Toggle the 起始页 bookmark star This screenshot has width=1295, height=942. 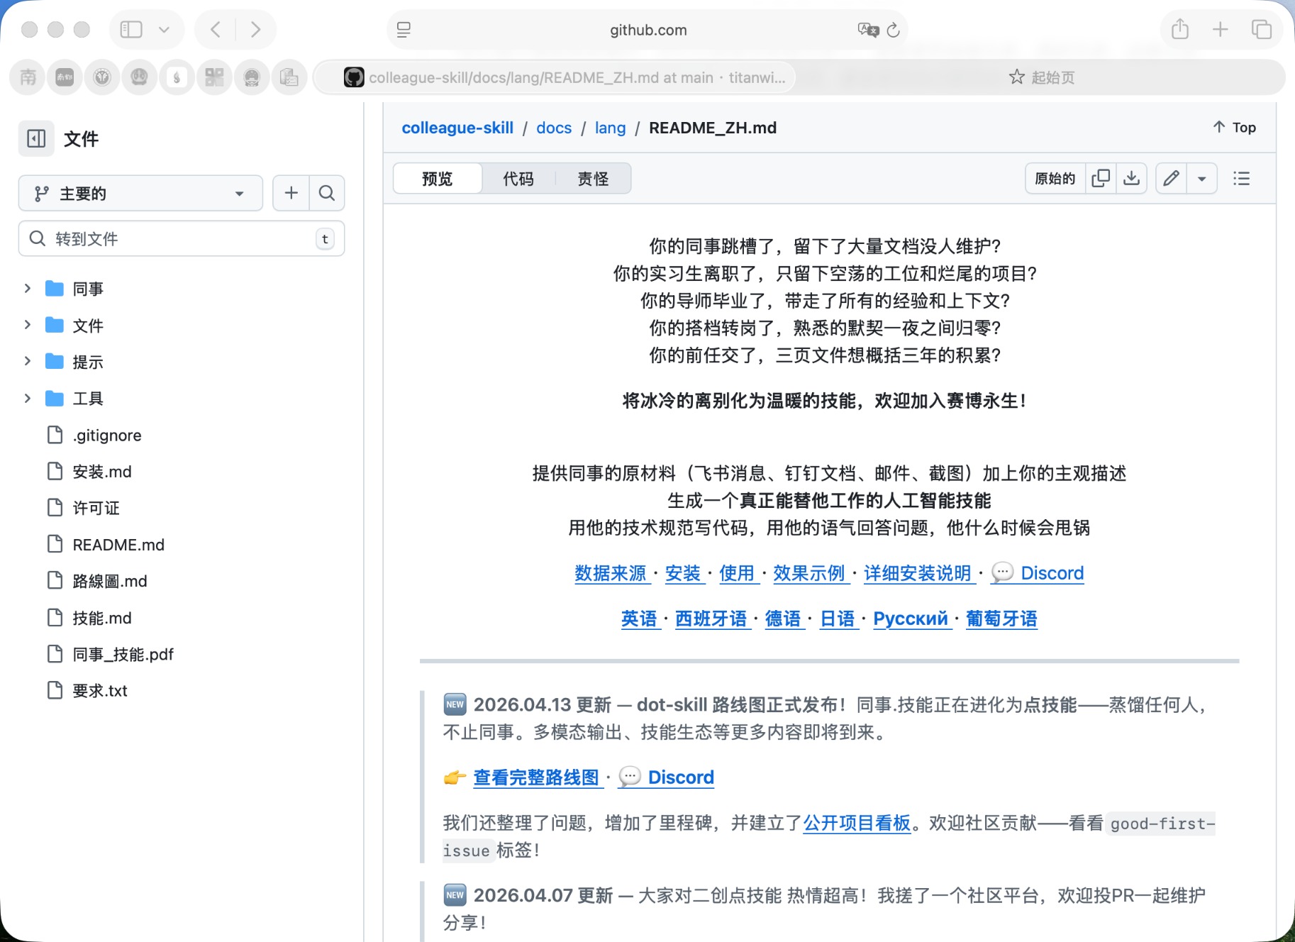pyautogui.click(x=1017, y=77)
